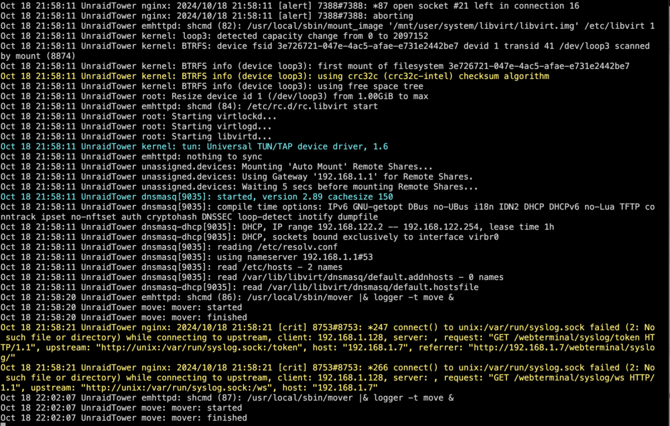
Task: Click the terminal cursor block below the last line
Action: coord(3,425)
